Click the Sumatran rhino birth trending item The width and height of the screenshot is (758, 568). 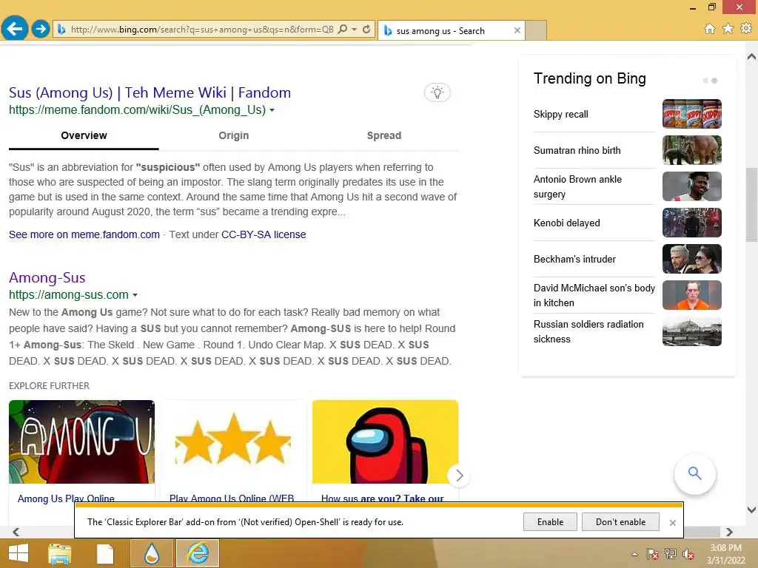tap(577, 151)
